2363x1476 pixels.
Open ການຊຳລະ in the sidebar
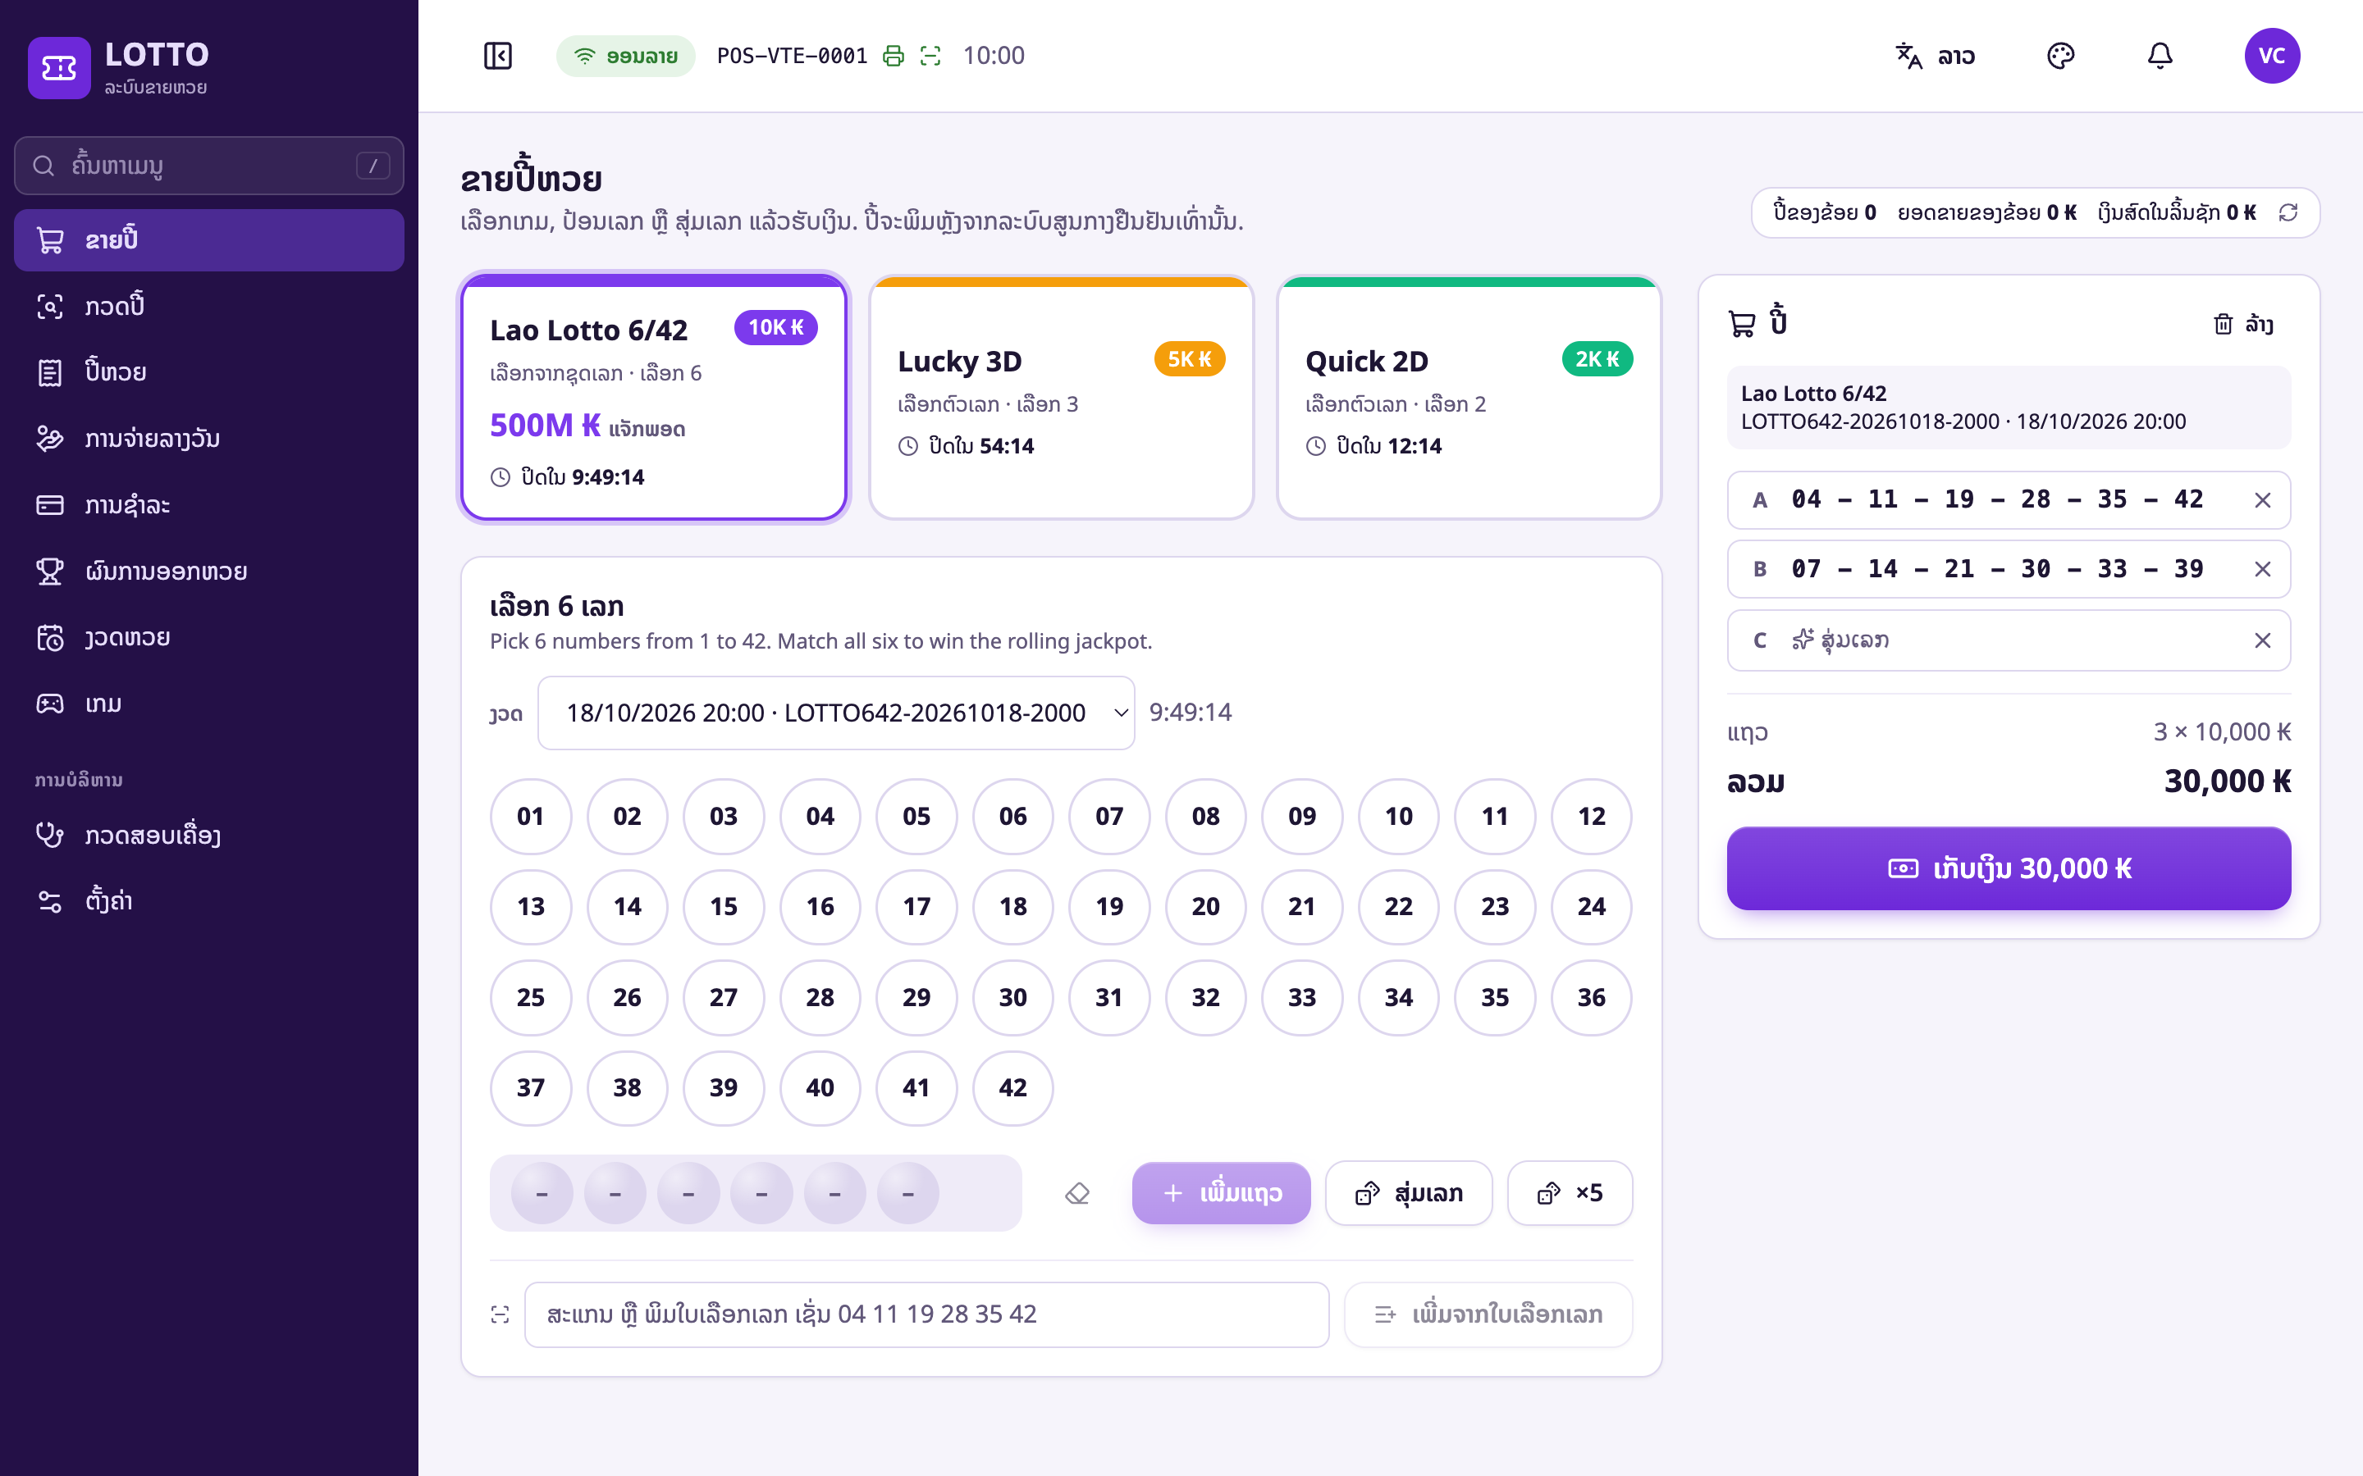click(209, 504)
